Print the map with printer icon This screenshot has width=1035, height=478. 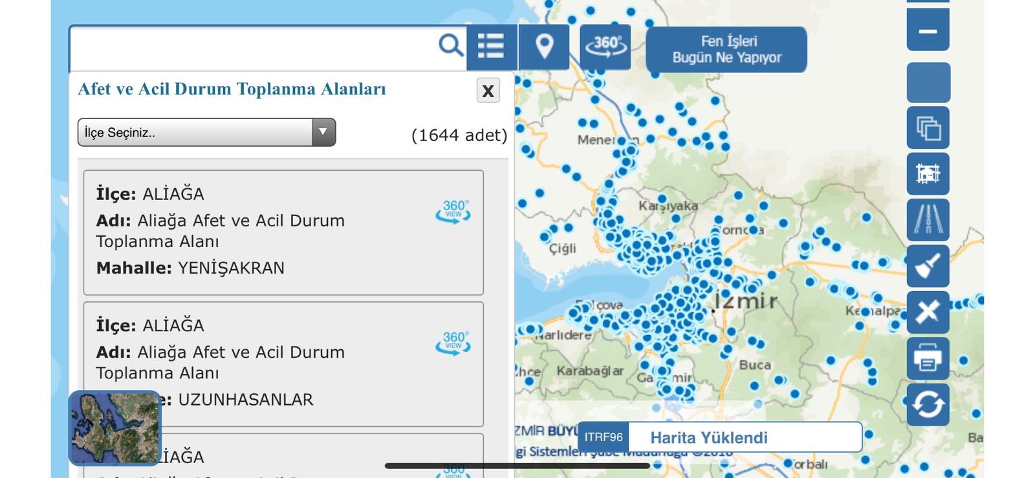(x=928, y=358)
